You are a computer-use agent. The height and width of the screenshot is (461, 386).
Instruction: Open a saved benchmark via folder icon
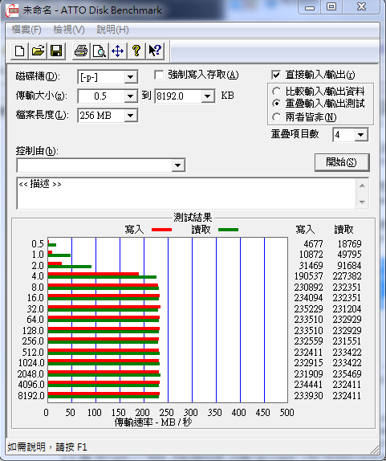coord(38,51)
